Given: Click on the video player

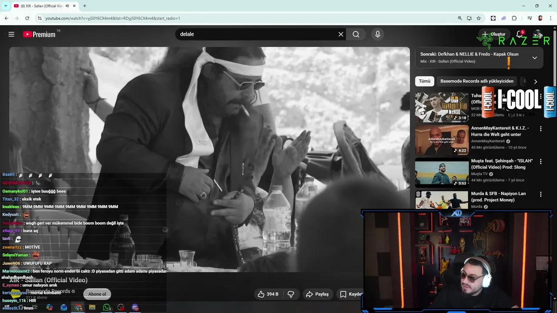Looking at the screenshot, I should [x=209, y=160].
